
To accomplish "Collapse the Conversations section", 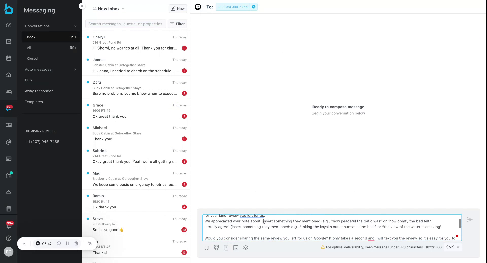I will tap(75, 26).
